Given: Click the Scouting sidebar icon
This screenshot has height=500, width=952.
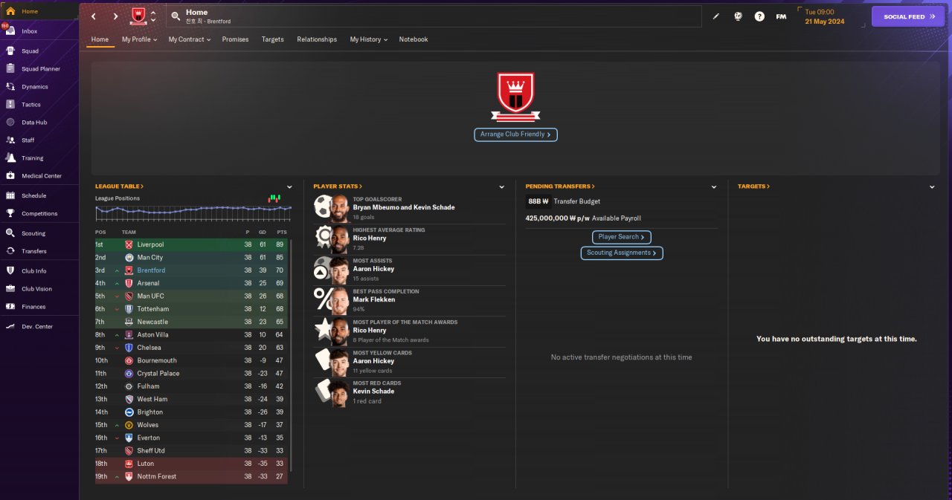Looking at the screenshot, I should tap(10, 233).
